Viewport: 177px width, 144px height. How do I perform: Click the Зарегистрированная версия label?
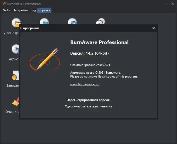click(x=88, y=100)
